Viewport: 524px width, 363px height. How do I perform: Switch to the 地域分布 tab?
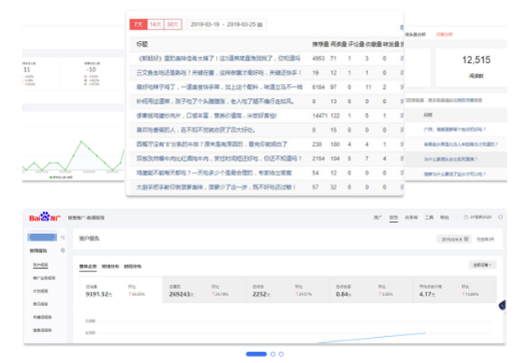pyautogui.click(x=110, y=266)
